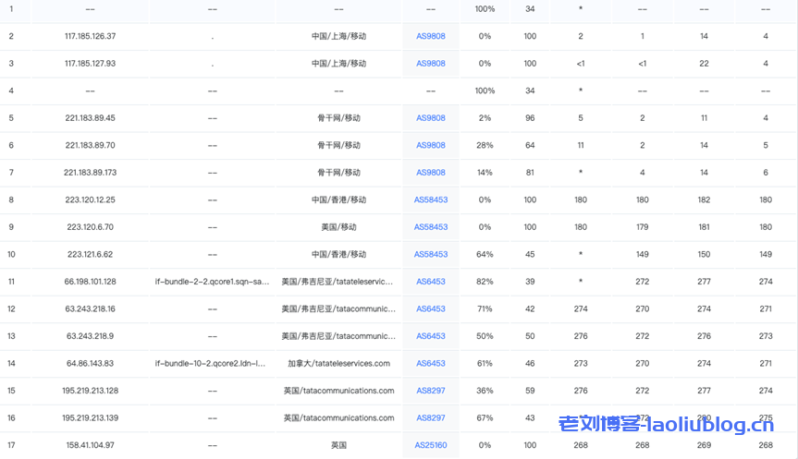Open AS6453 link for 63.243.218.9

[x=430, y=336]
